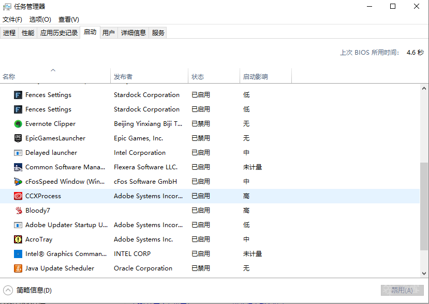Select the AcroTray entry
Image resolution: width=429 pixels, height=304 pixels.
point(39,239)
